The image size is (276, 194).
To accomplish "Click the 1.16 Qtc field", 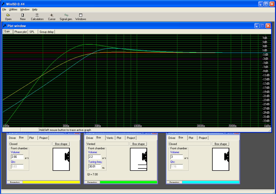I will (x=177, y=166).
